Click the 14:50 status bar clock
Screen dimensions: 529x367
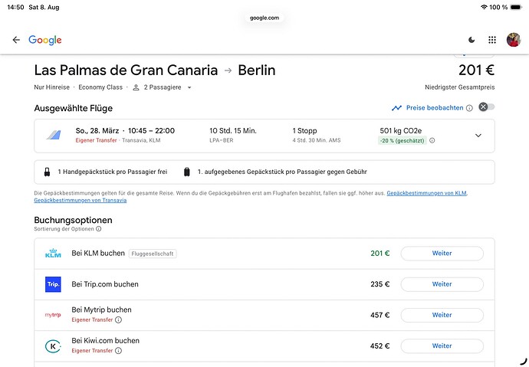(15, 7)
